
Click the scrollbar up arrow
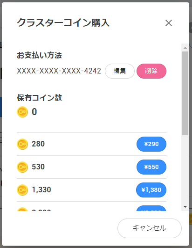tap(185, 48)
